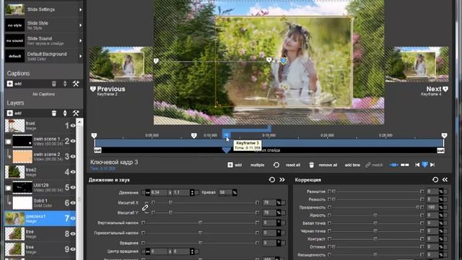The height and width of the screenshot is (260, 462).
Task: Open the Layers tools wrench icon
Action: pyautogui.click(x=76, y=113)
